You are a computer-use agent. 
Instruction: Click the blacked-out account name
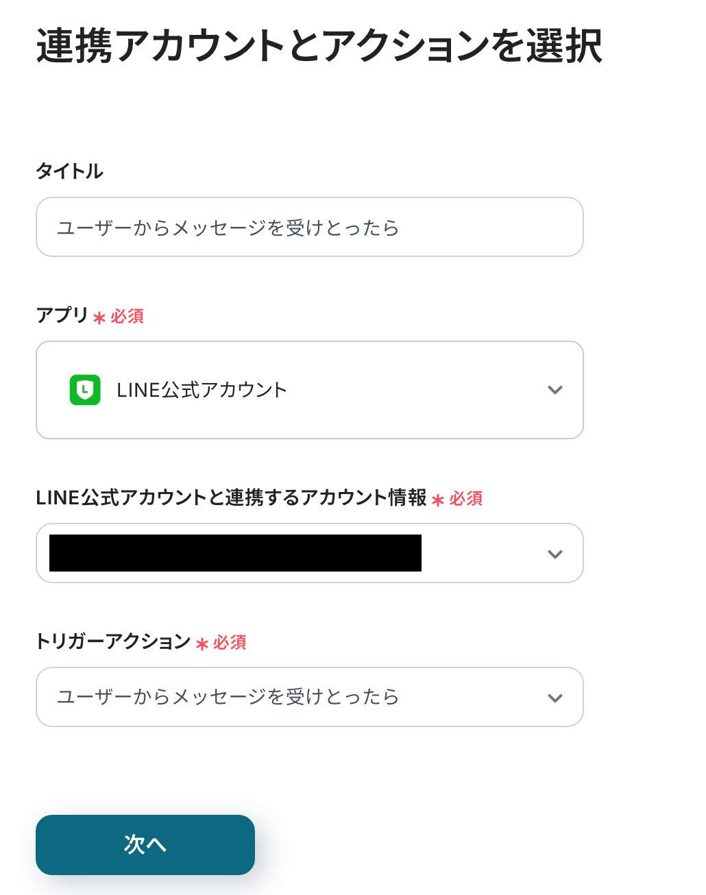pos(235,553)
